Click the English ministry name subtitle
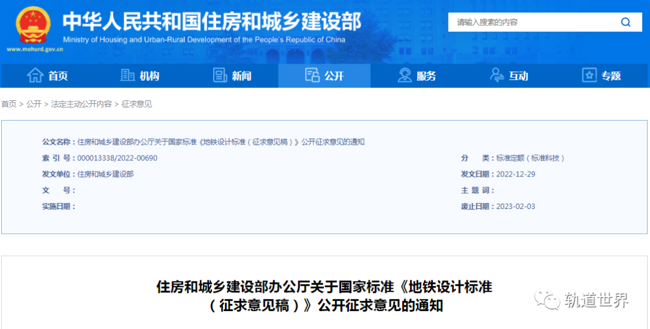The width and height of the screenshot is (650, 329). click(x=204, y=40)
